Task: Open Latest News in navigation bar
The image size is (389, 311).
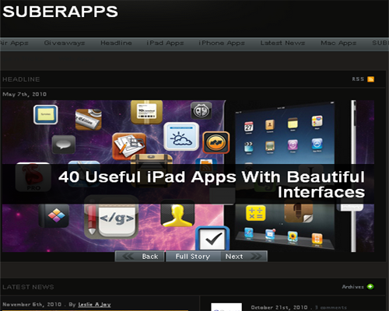Action: click(x=282, y=43)
